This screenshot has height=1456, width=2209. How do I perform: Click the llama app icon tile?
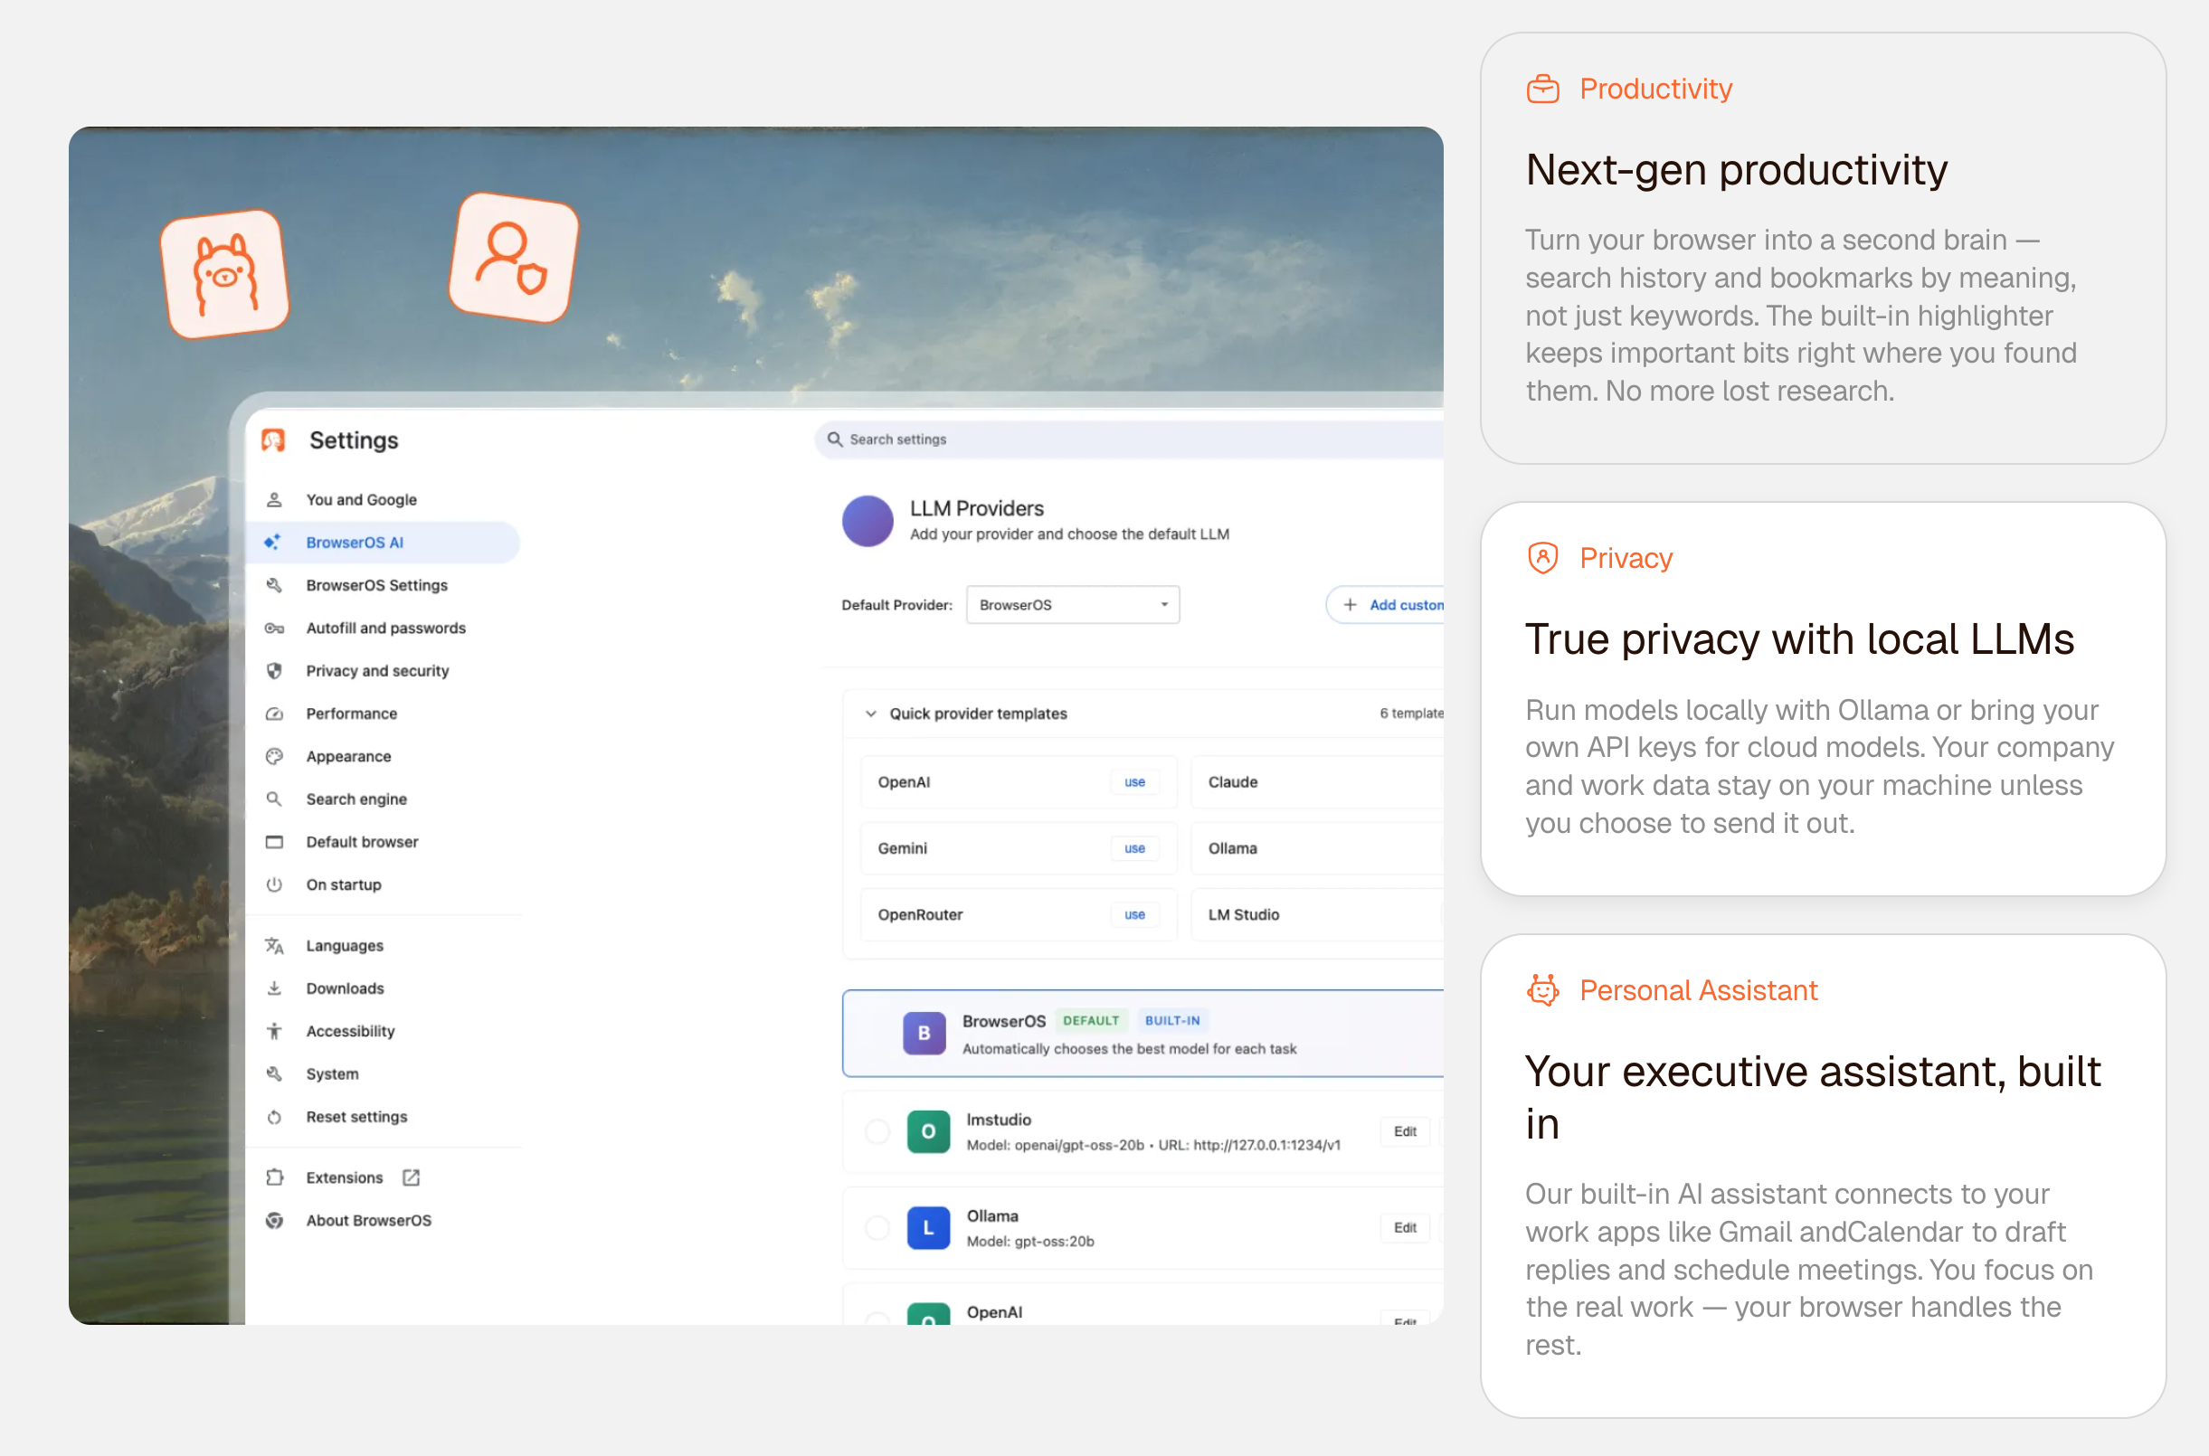click(x=224, y=274)
